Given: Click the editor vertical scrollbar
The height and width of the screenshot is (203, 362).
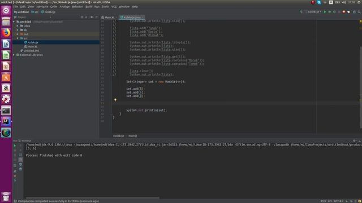Looking at the screenshot, I should (x=361, y=87).
